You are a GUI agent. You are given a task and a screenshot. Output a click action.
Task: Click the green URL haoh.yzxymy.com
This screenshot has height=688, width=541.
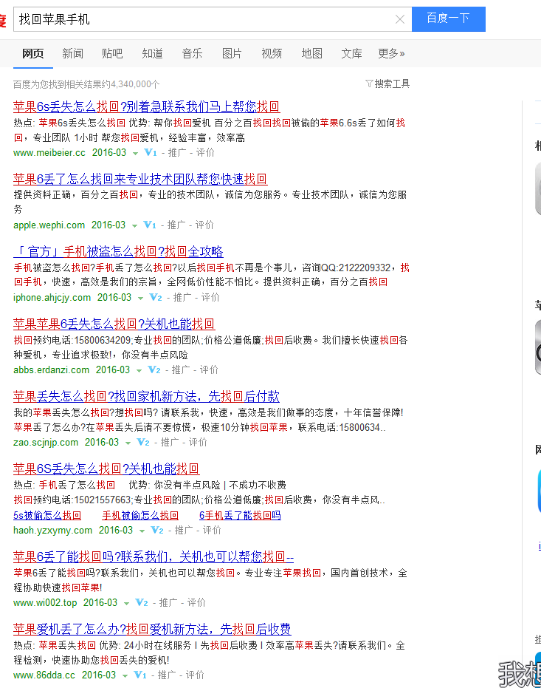pyautogui.click(x=53, y=530)
